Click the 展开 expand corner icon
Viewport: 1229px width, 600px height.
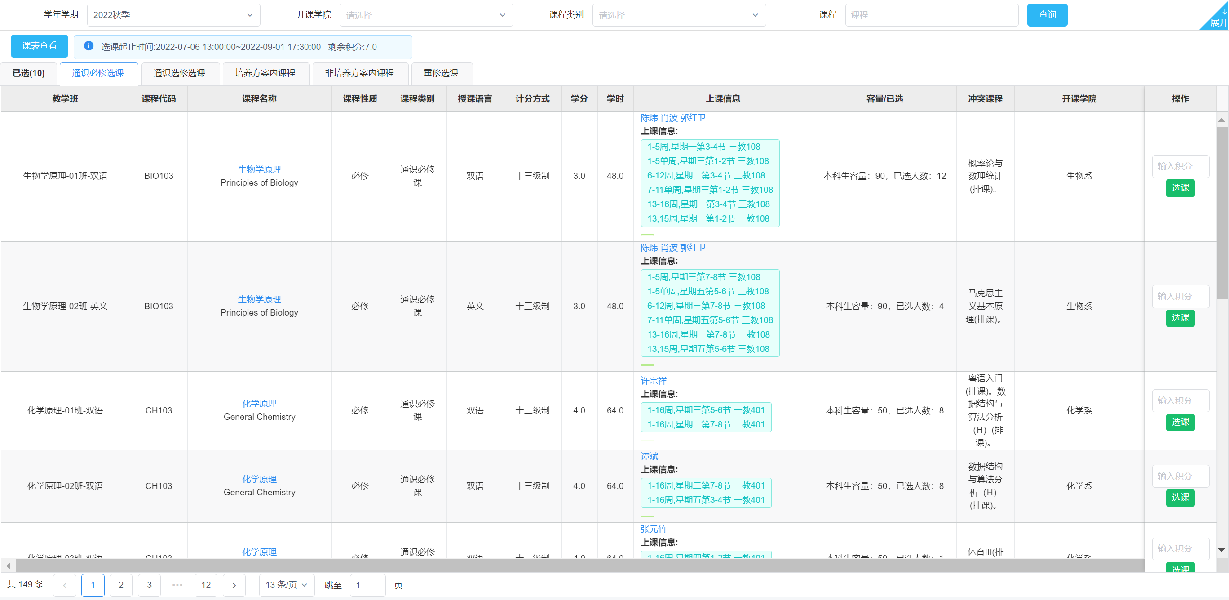[x=1218, y=17]
